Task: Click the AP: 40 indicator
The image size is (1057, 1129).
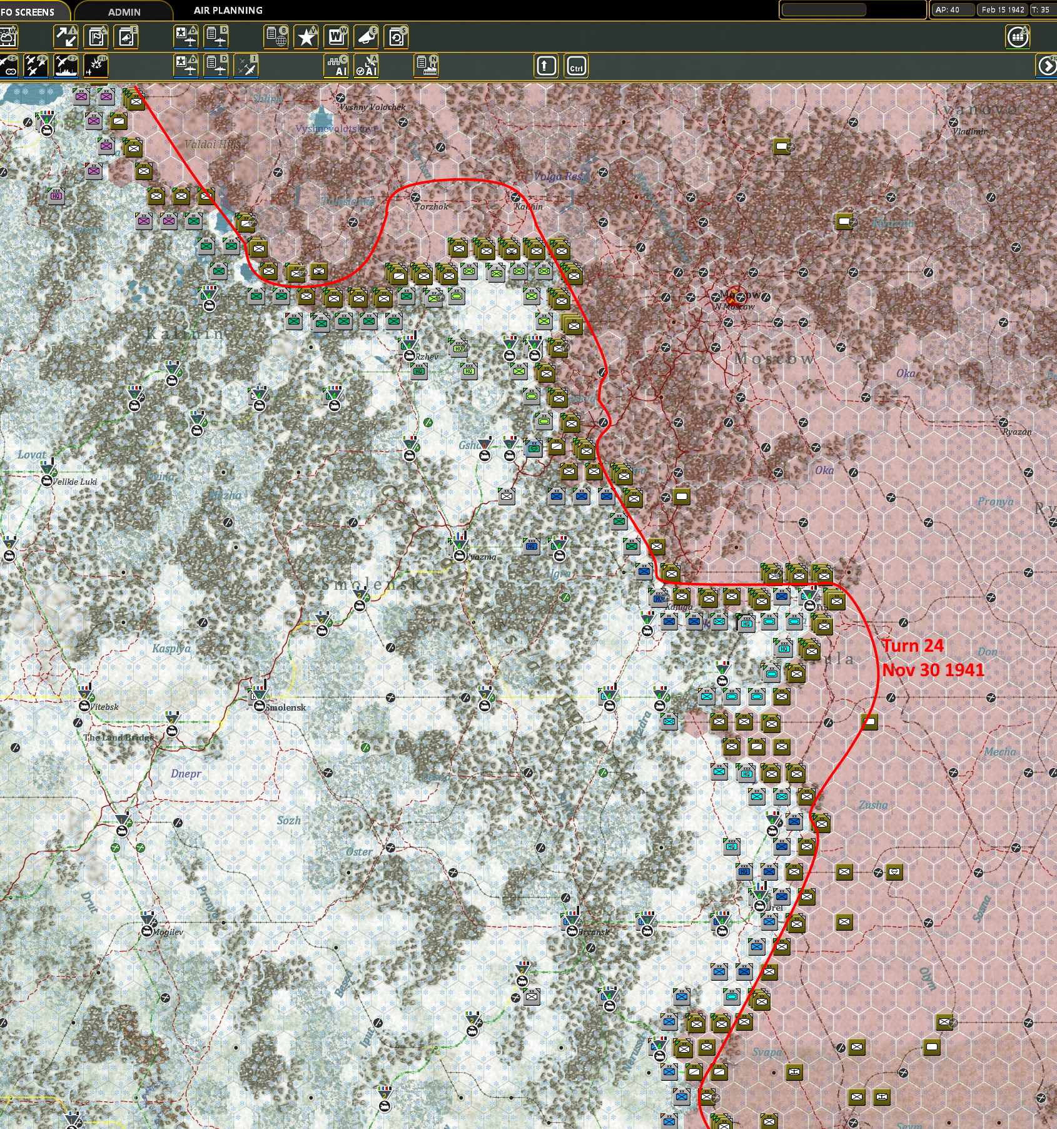Action: [953, 9]
